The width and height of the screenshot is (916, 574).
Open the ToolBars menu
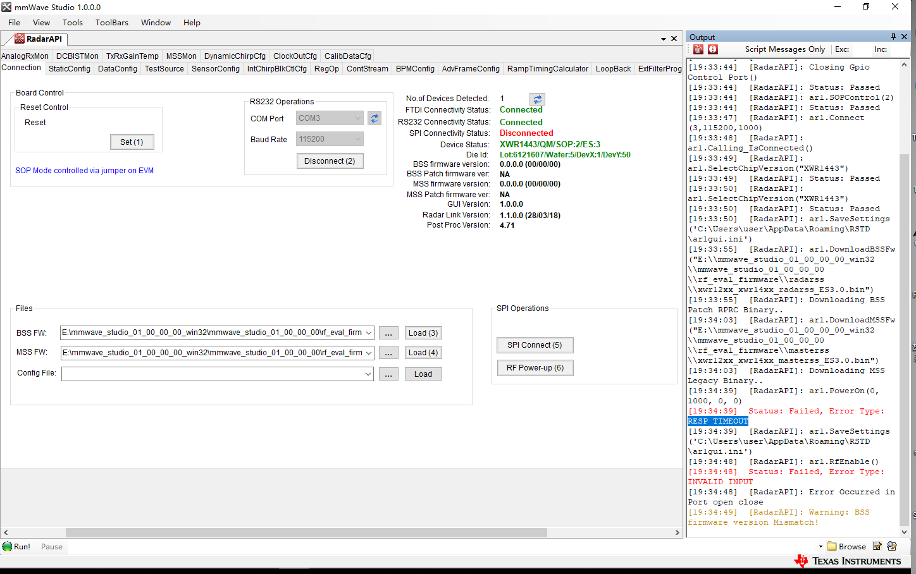click(x=112, y=22)
